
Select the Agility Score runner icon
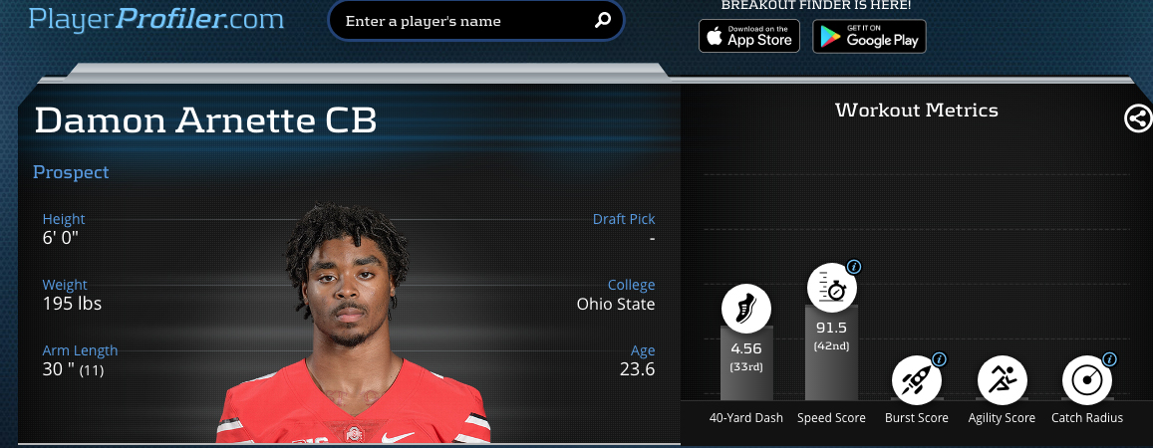(1002, 380)
